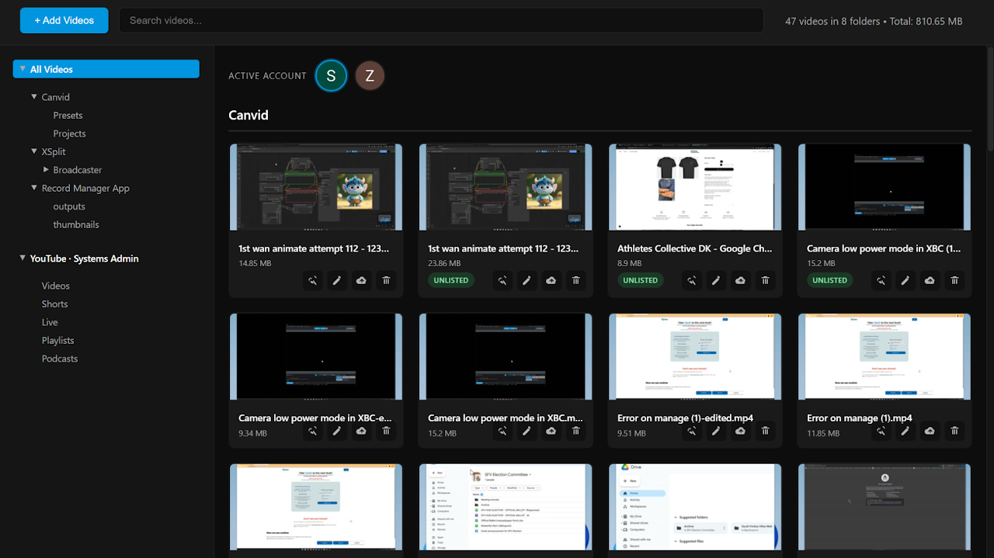Click the + Add Videos button
Viewport: 994px width, 558px height.
point(64,20)
